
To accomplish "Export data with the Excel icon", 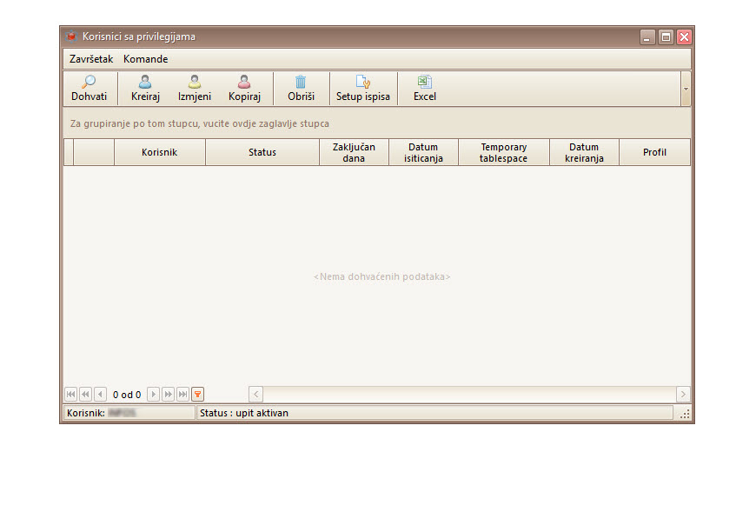I will [x=424, y=82].
